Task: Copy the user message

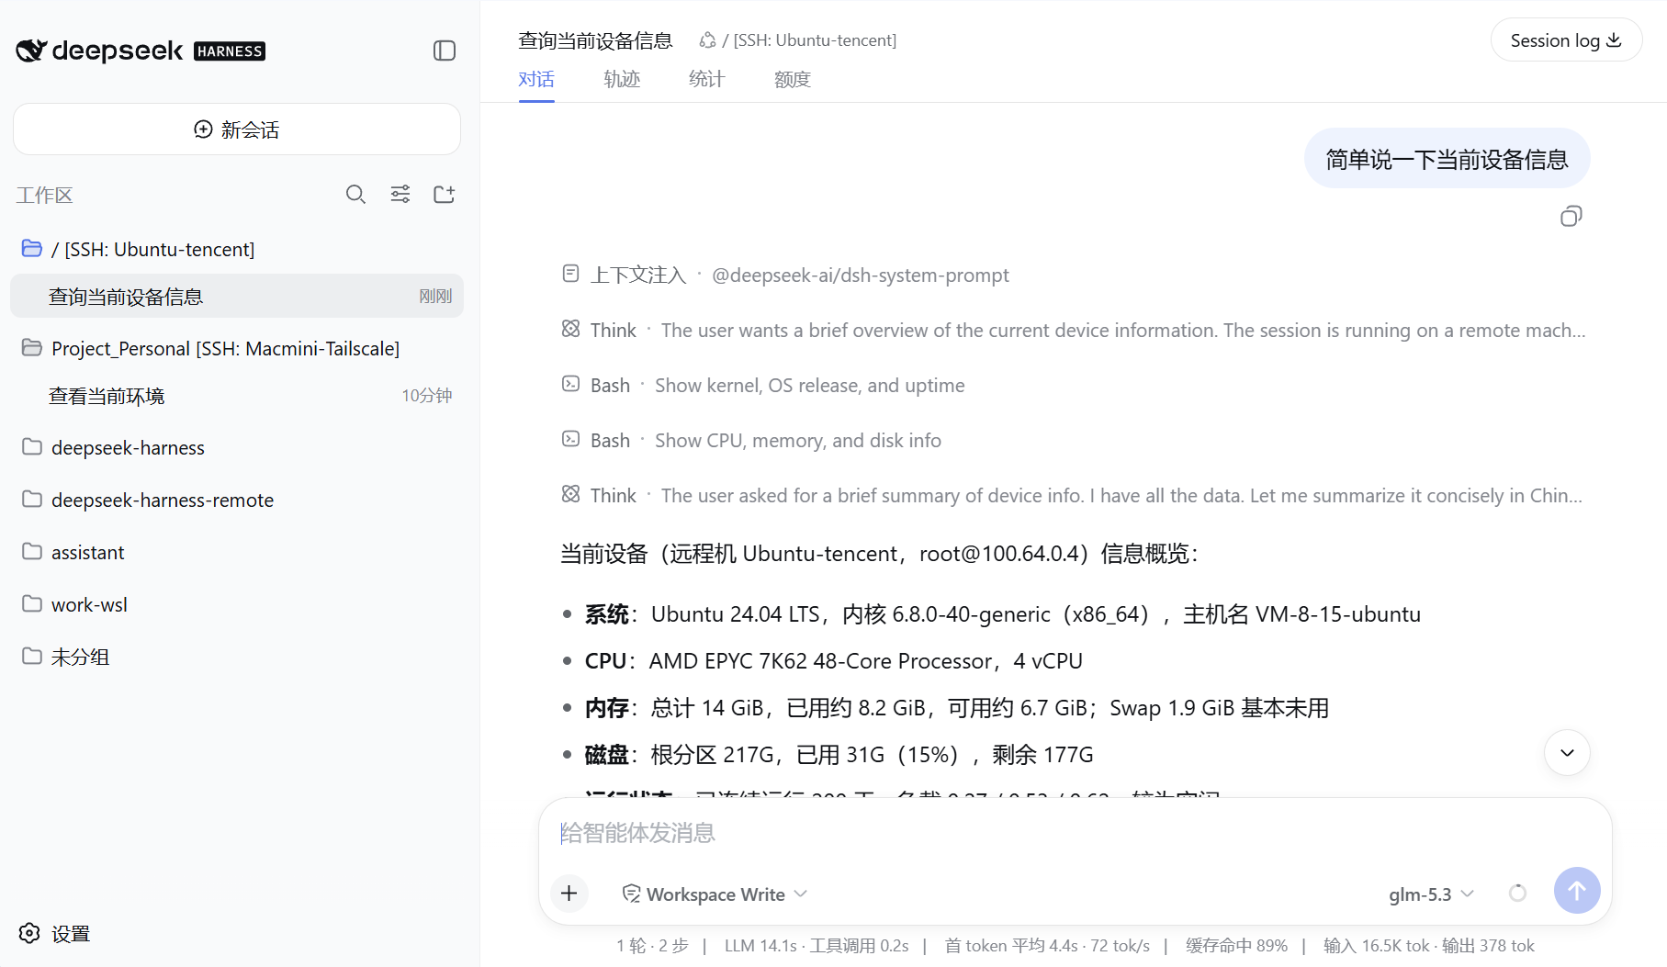Action: tap(1571, 217)
